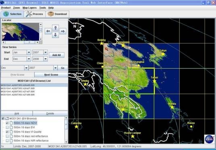
Task: Click the Shanghai dot marker
Action: click(139, 66)
